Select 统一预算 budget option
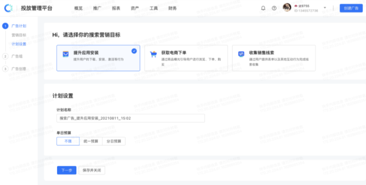 [91, 141]
